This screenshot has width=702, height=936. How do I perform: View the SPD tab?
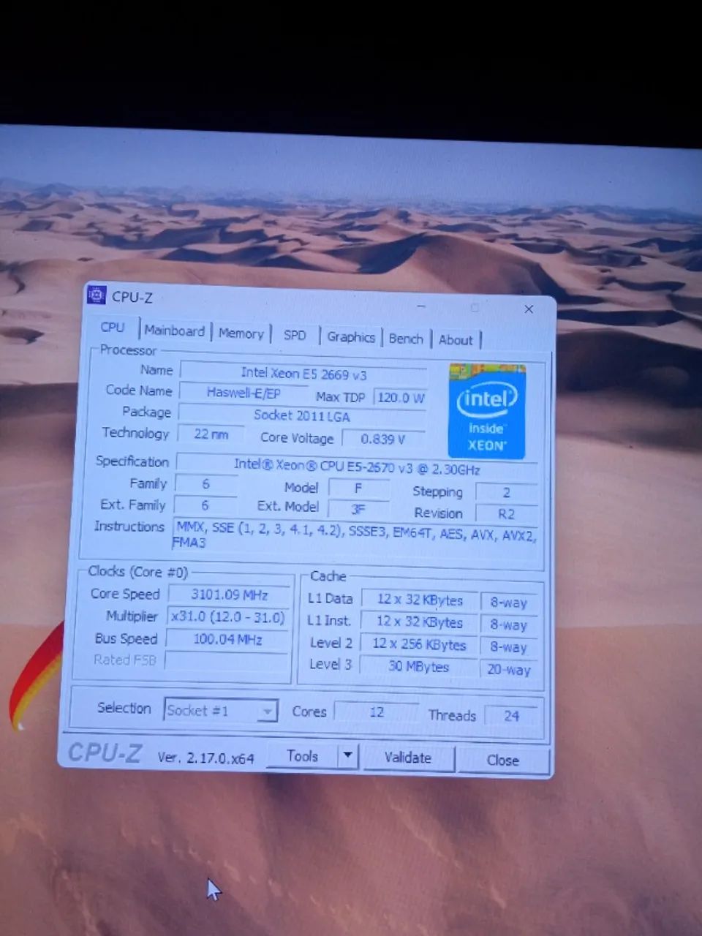[295, 335]
